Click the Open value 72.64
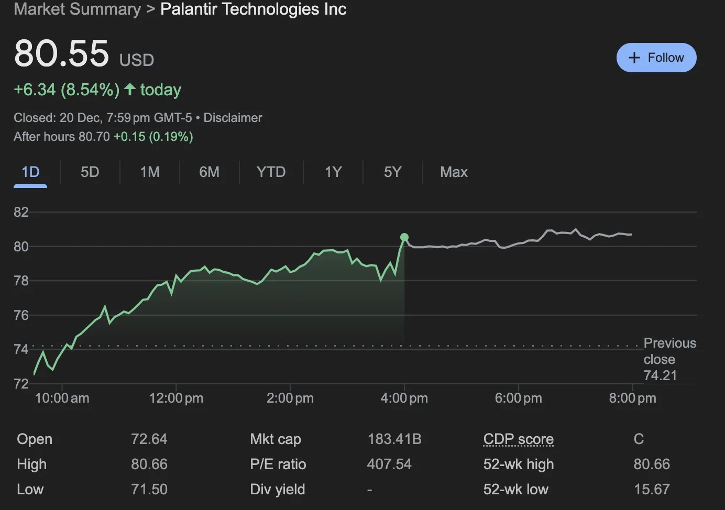 pos(149,439)
